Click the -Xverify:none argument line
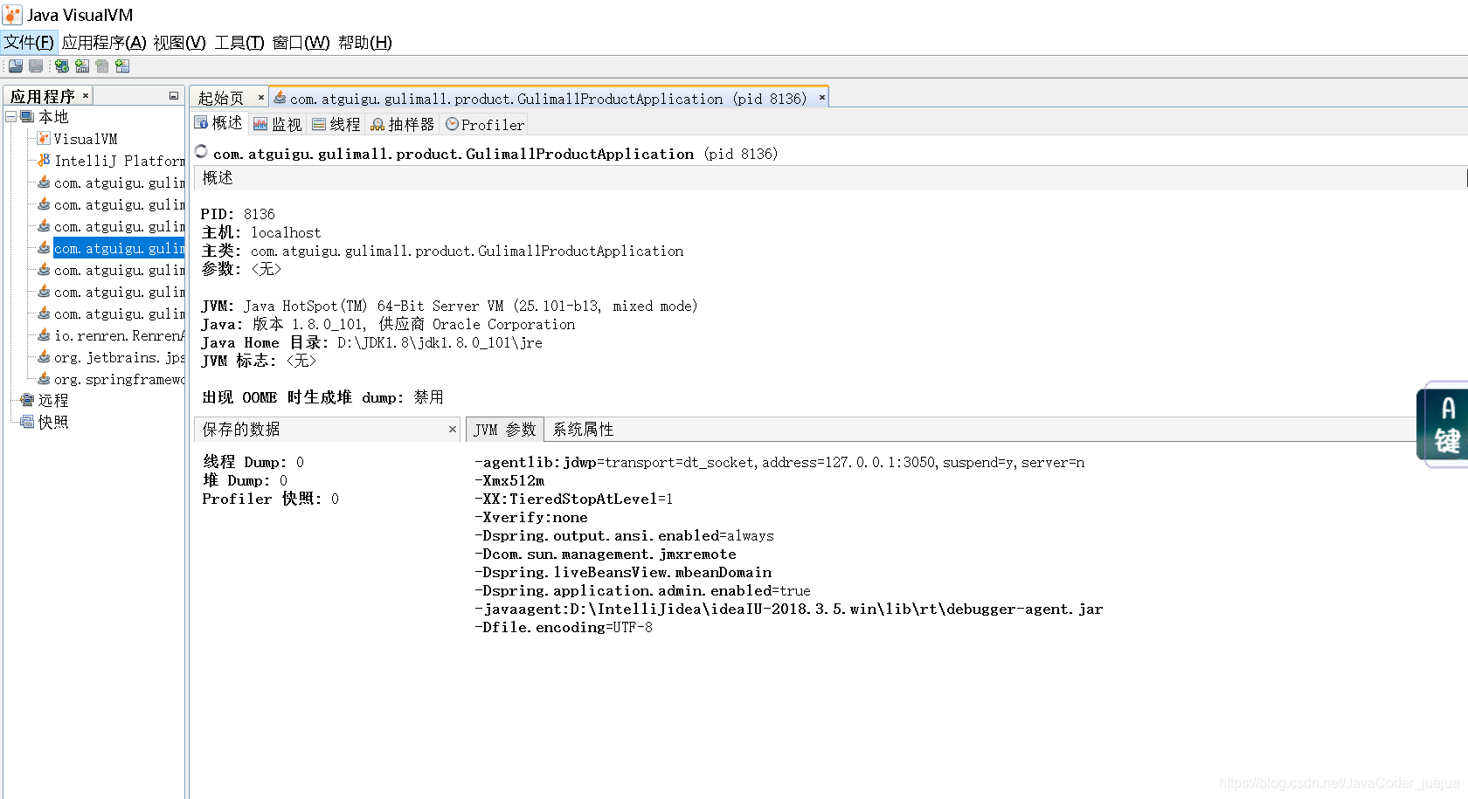 pyautogui.click(x=531, y=518)
